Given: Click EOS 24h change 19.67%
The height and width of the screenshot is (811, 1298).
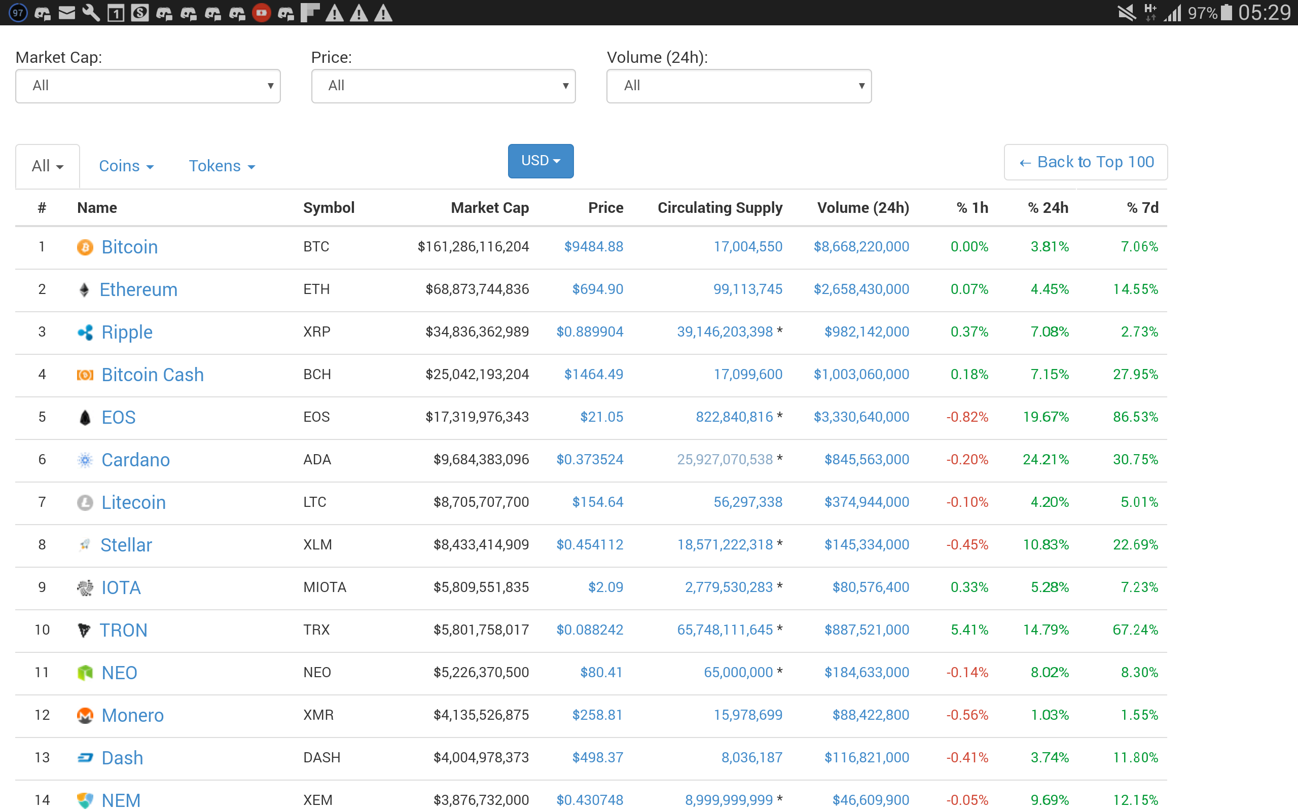Looking at the screenshot, I should point(1046,417).
